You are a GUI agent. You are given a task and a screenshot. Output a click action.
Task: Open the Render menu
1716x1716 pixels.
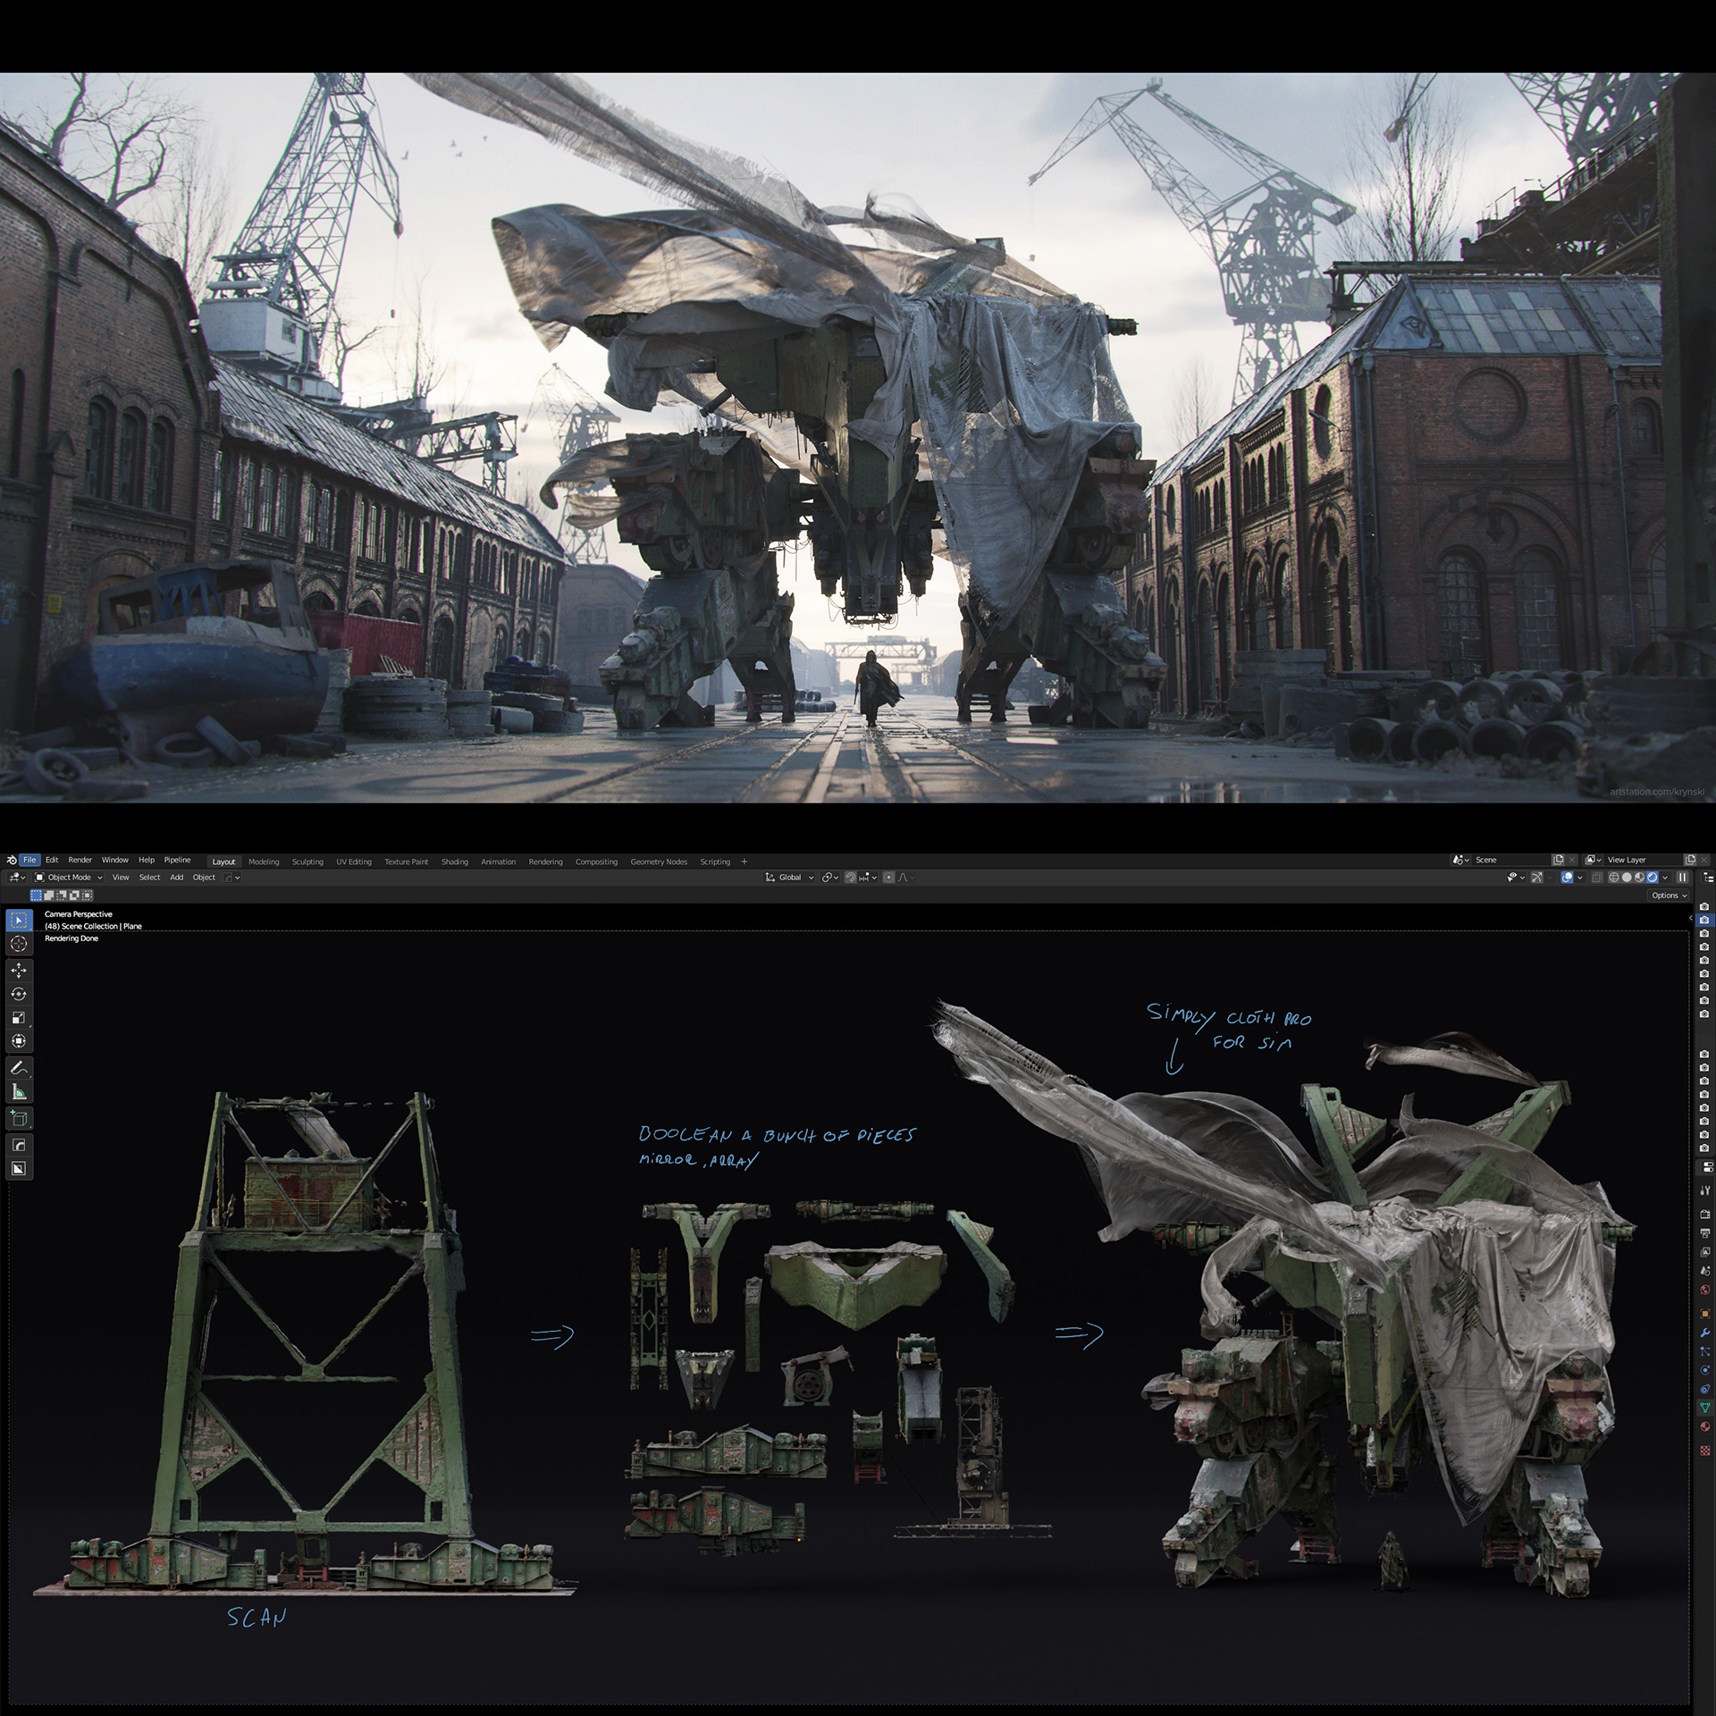[80, 860]
